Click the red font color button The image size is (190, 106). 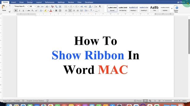(x=51, y=11)
